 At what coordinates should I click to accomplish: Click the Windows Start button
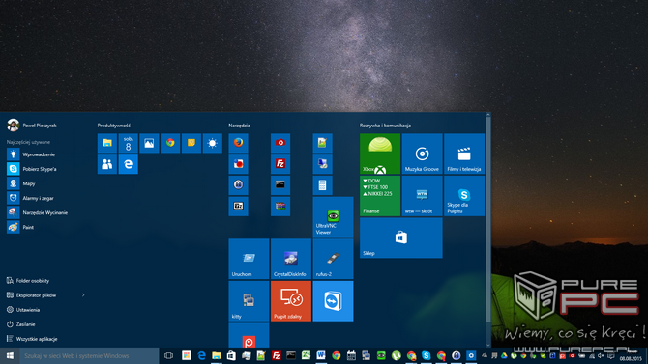(10, 355)
